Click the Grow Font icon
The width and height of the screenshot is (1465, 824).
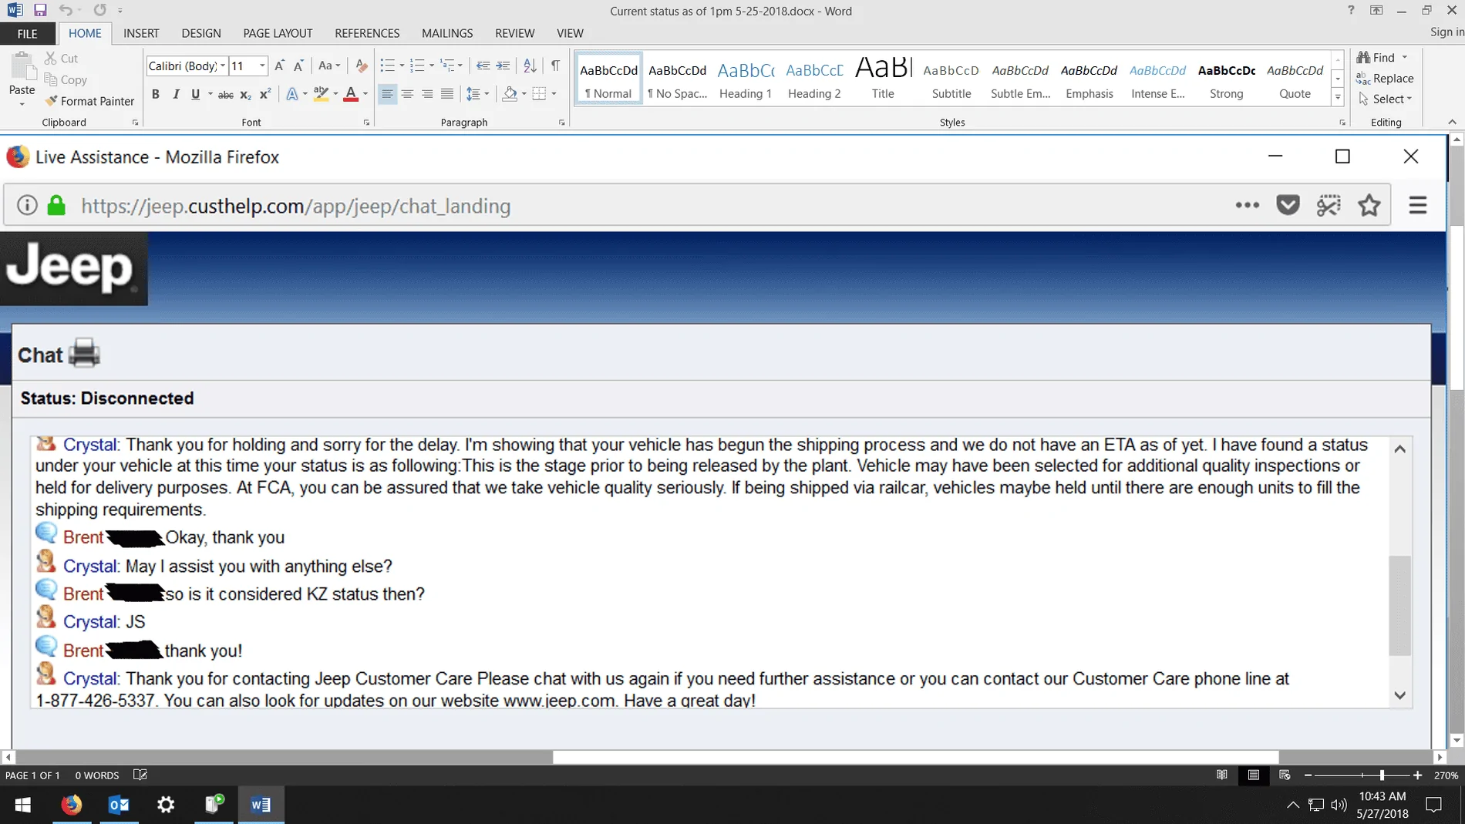tap(280, 66)
